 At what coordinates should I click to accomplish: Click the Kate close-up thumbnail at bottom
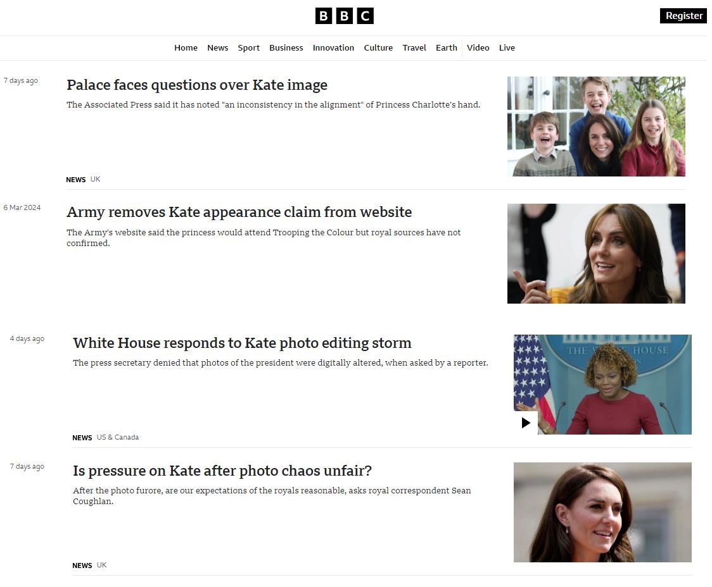pos(602,512)
